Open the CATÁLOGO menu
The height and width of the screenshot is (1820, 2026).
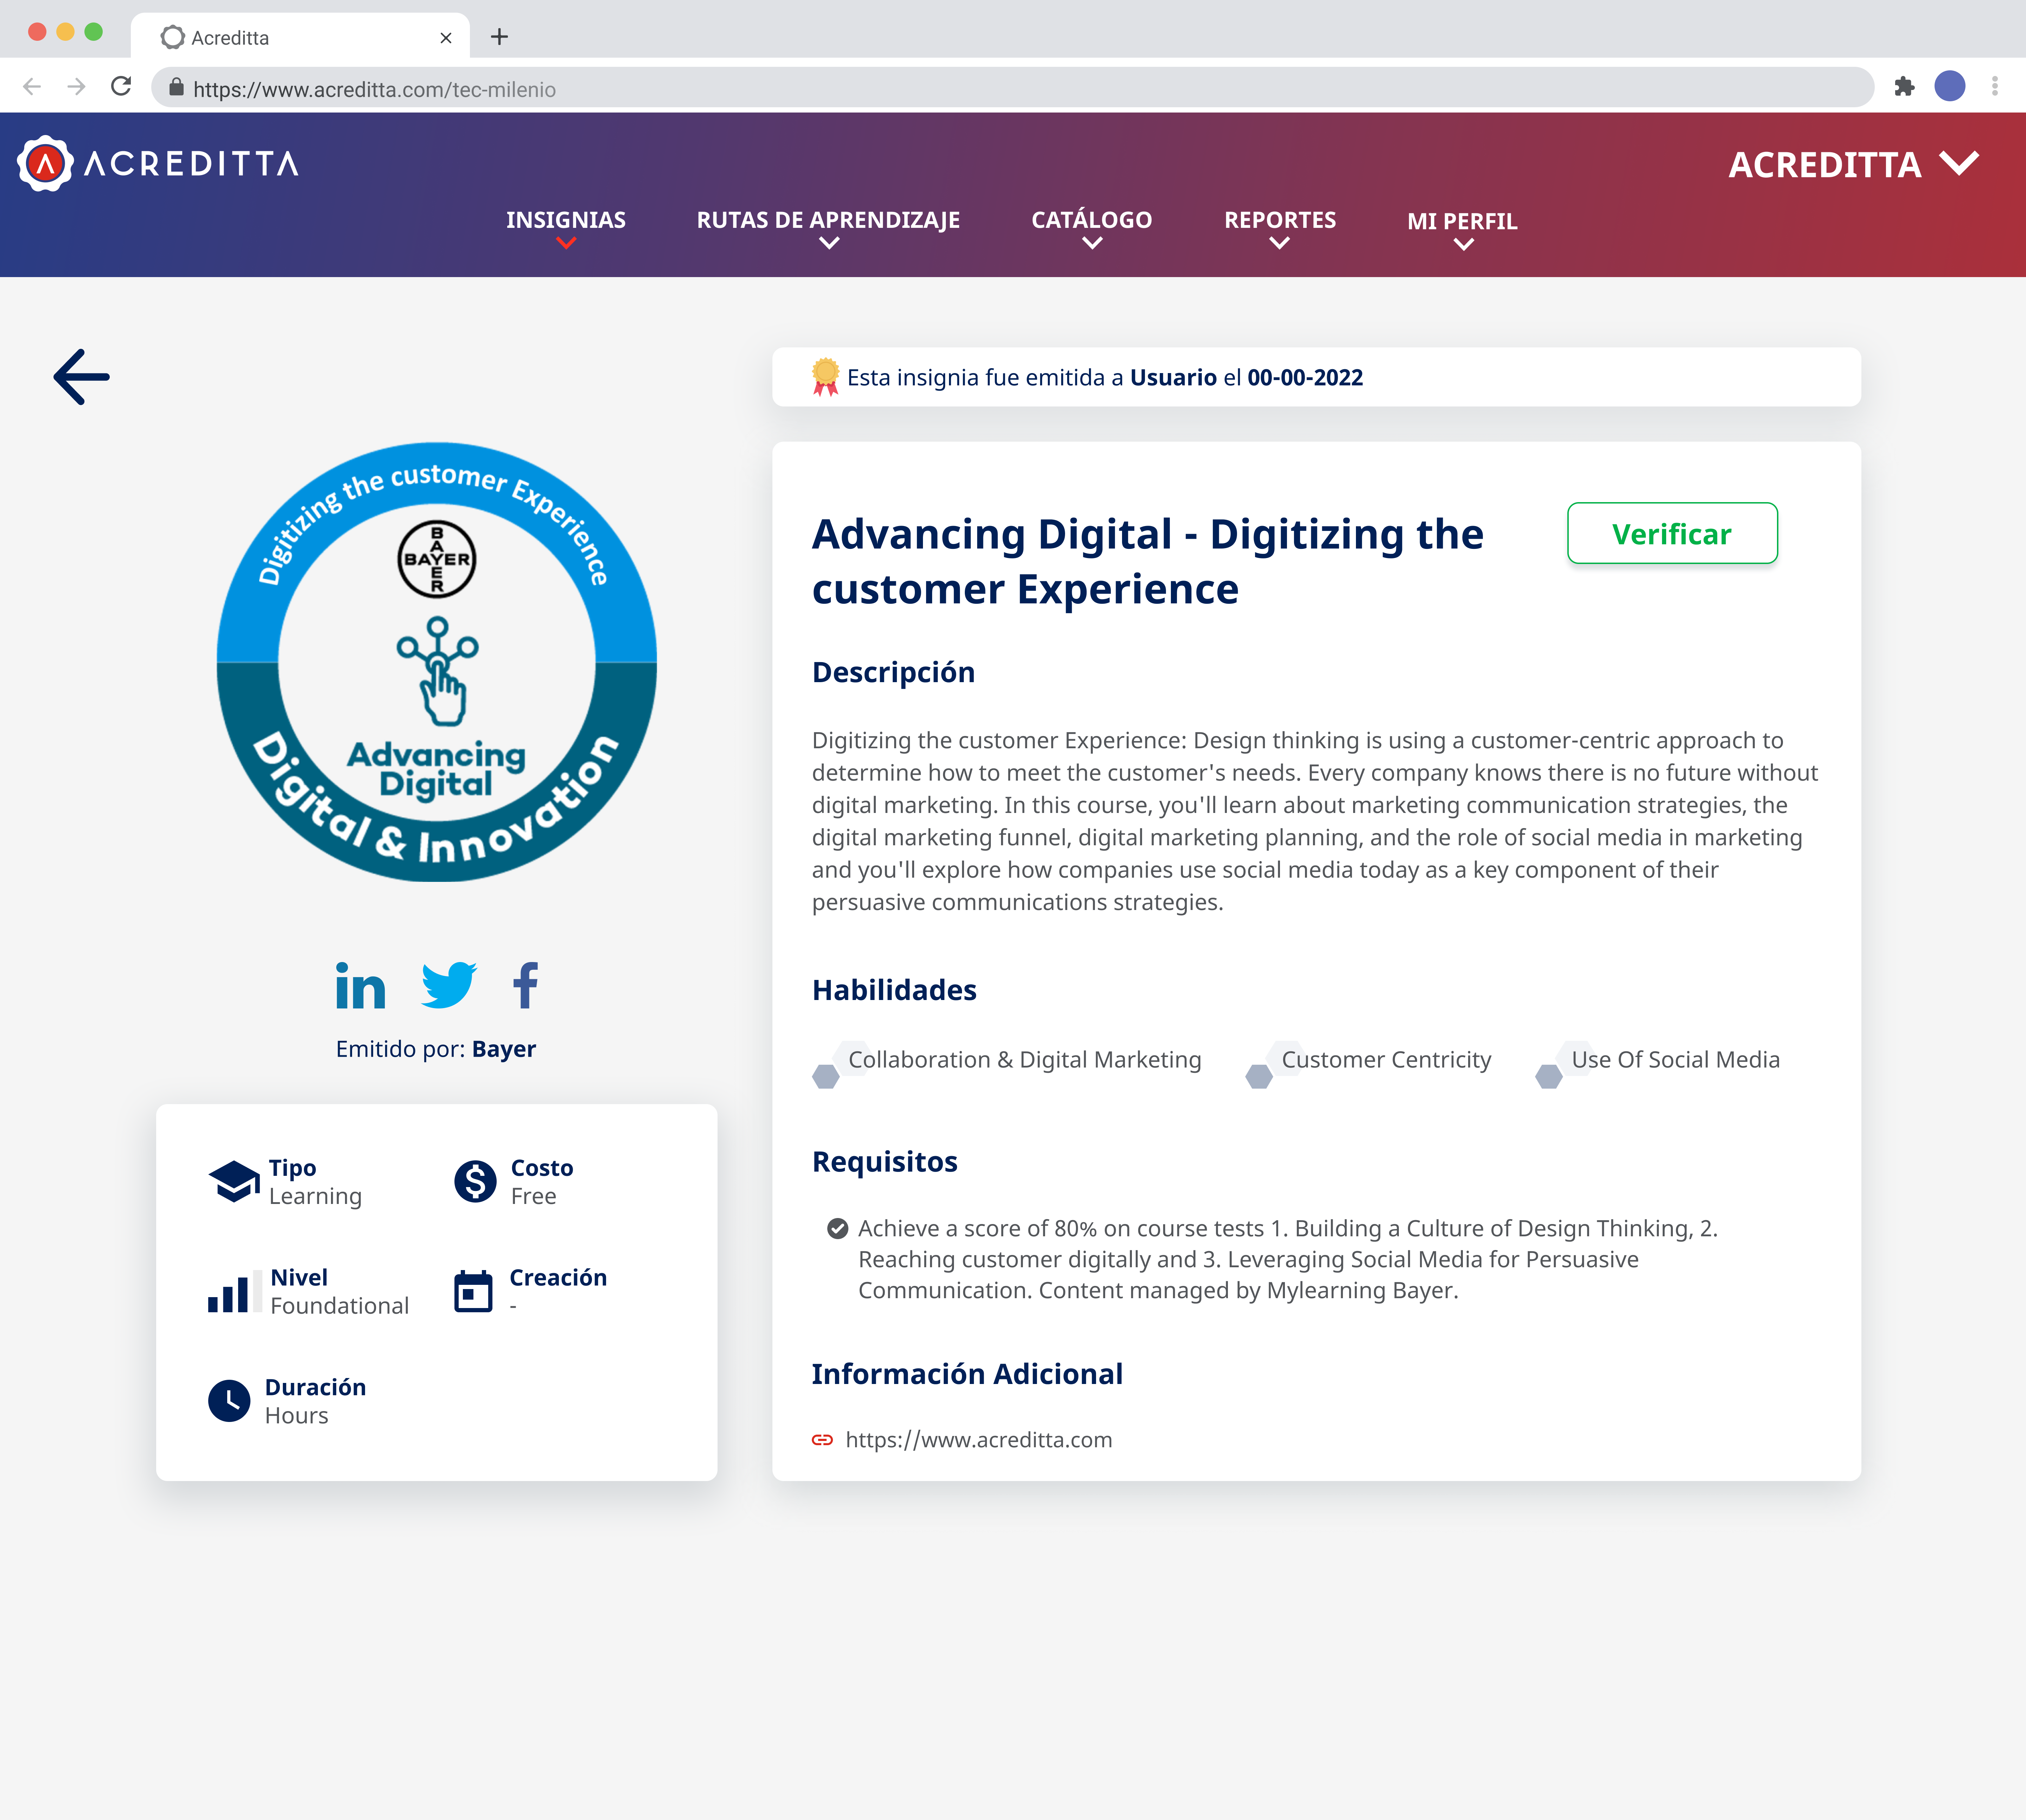click(x=1091, y=219)
